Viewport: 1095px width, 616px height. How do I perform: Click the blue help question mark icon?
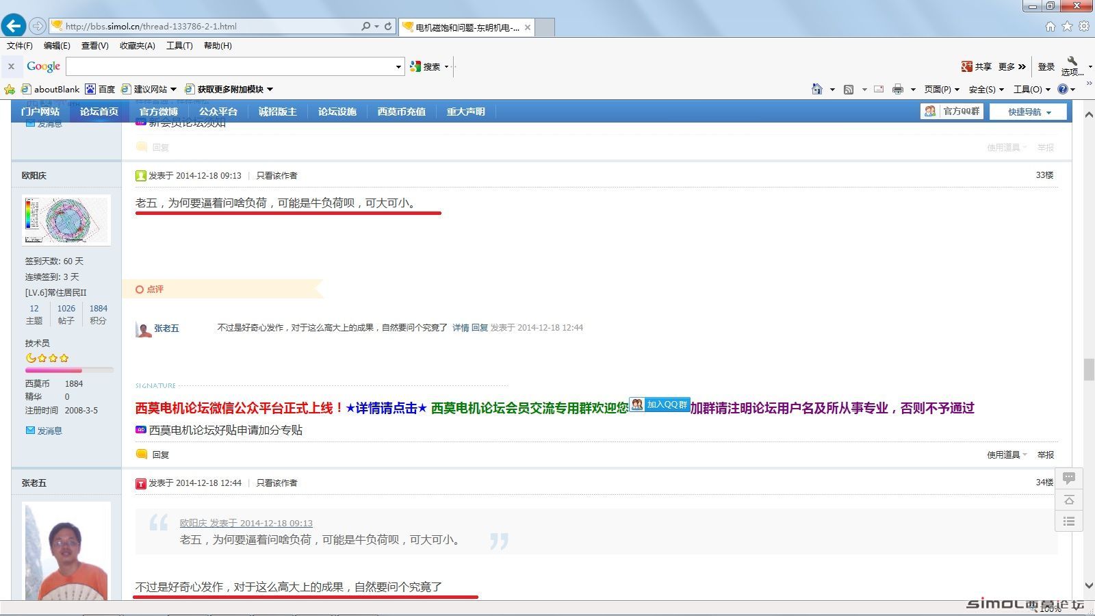(1063, 89)
